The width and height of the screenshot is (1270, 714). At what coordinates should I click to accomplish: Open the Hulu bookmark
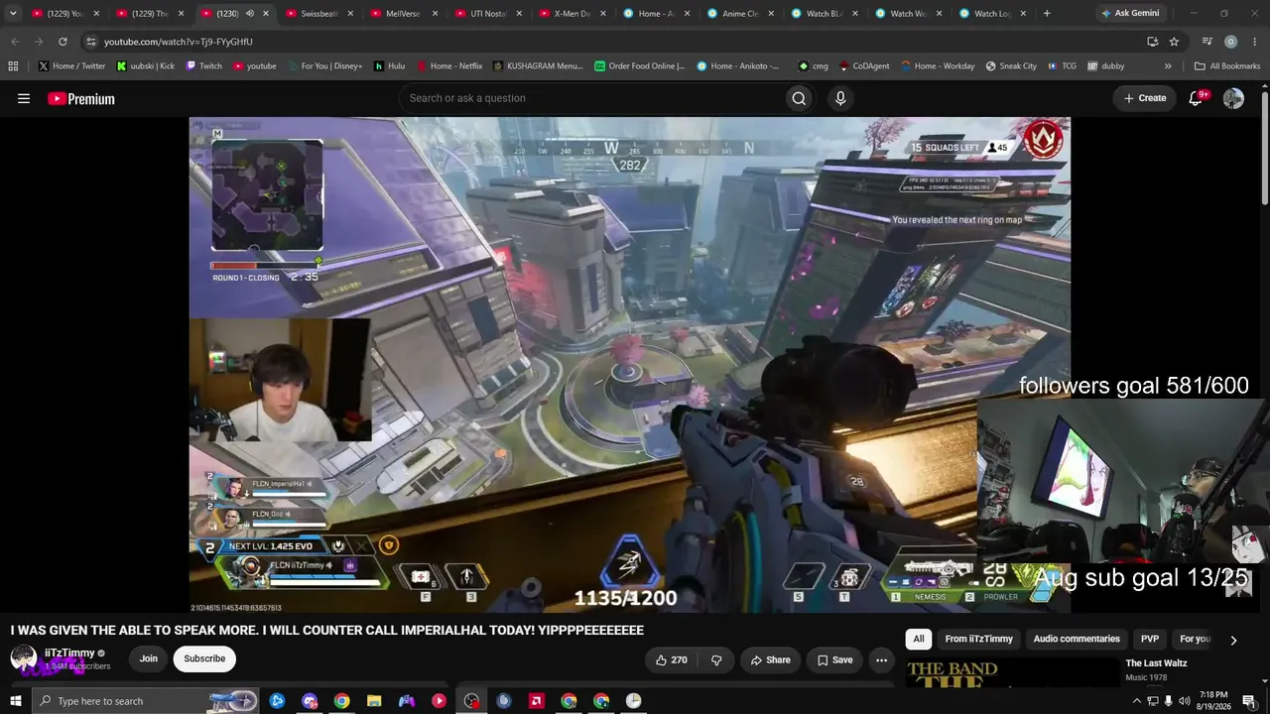[389, 66]
